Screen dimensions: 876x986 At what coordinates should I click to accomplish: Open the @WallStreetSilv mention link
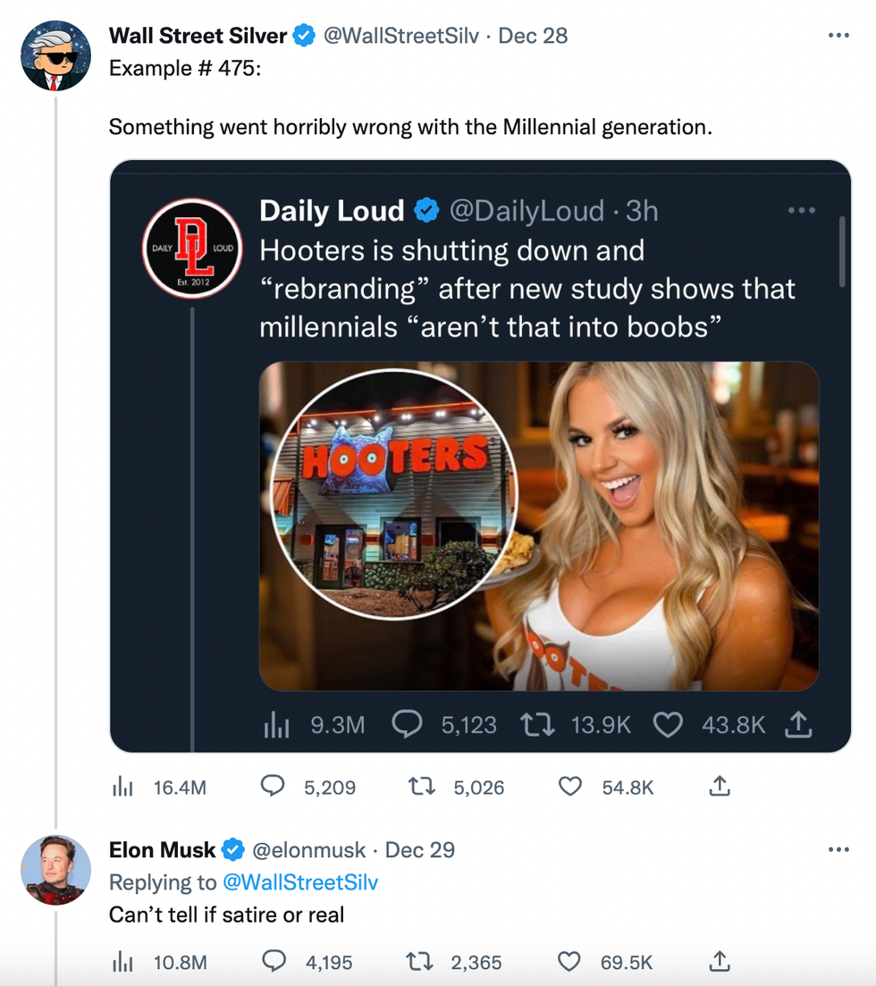click(x=299, y=882)
